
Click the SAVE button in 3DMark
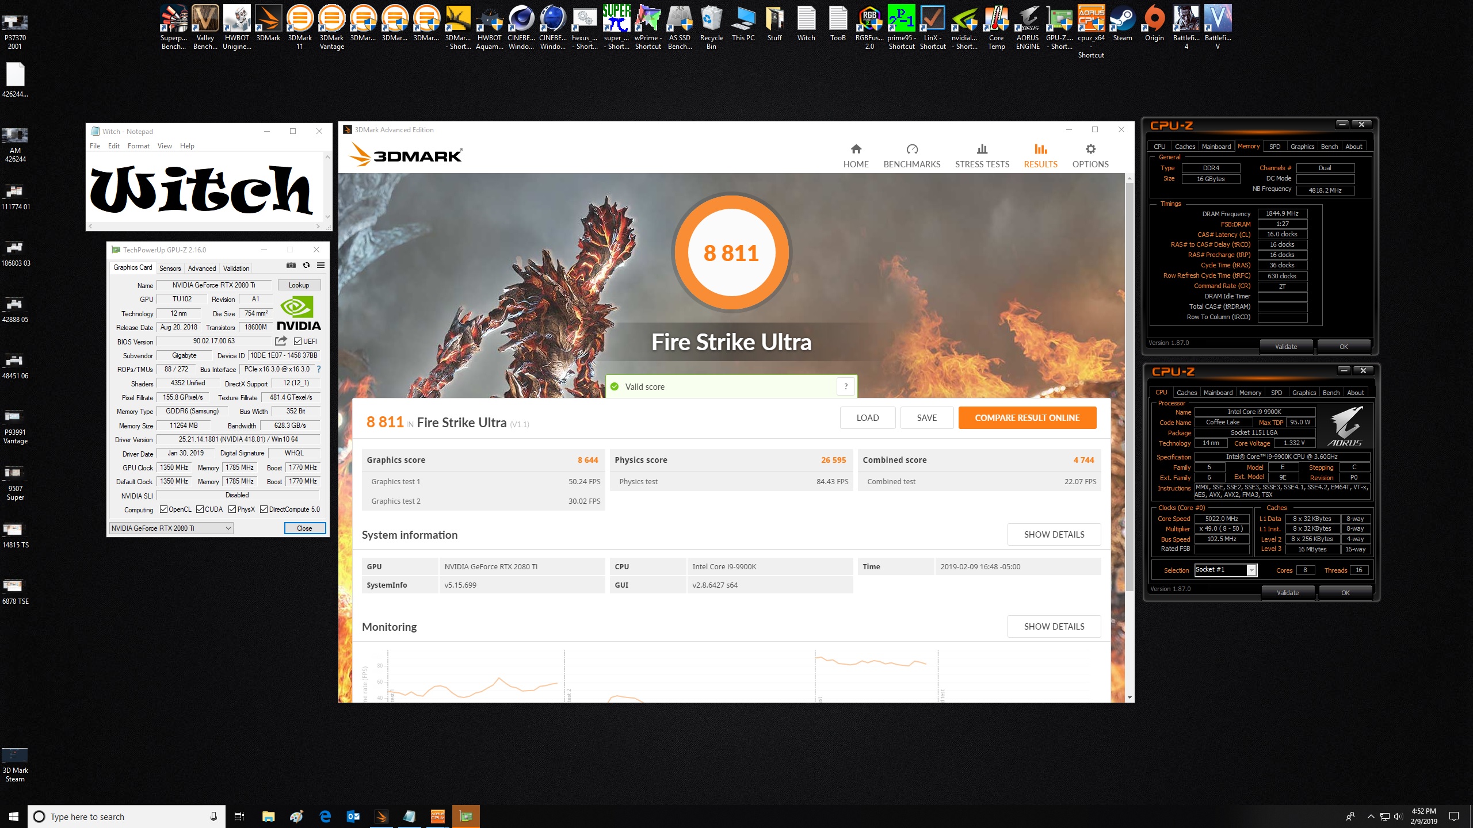926,418
